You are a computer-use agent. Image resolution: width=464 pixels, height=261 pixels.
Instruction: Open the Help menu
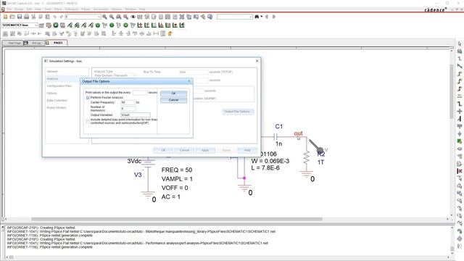click(x=142, y=9)
